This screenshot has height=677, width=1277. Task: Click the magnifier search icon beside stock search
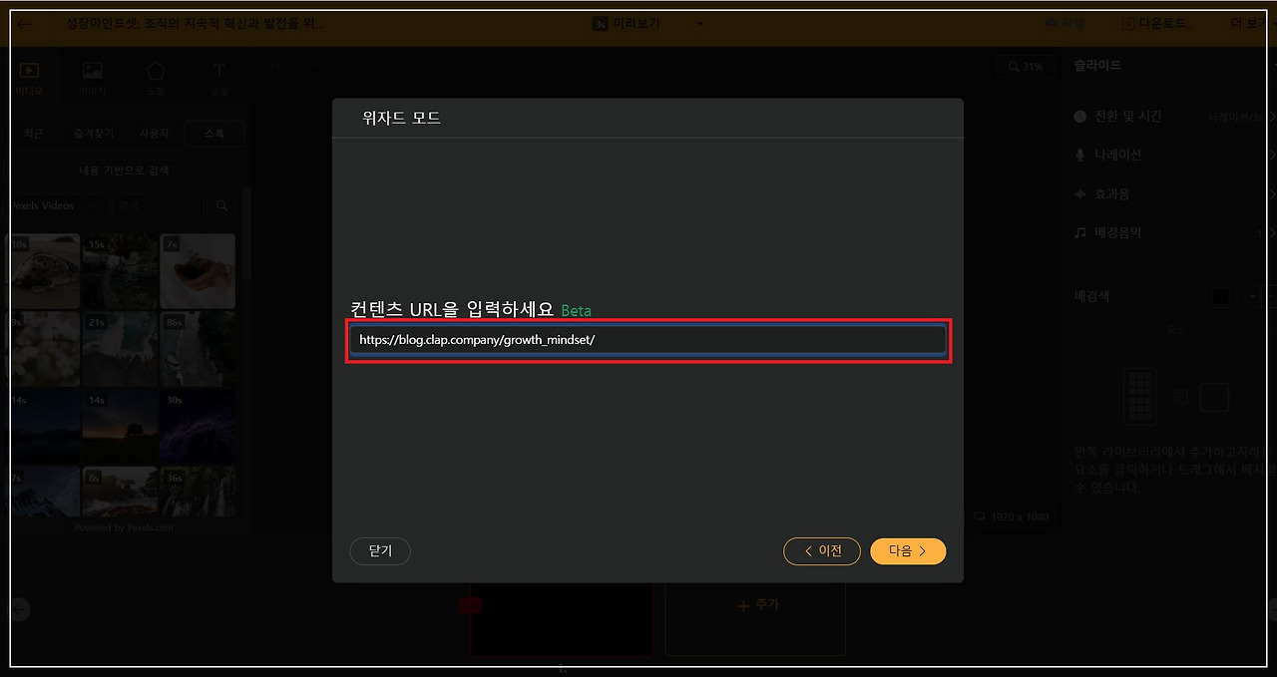(221, 206)
